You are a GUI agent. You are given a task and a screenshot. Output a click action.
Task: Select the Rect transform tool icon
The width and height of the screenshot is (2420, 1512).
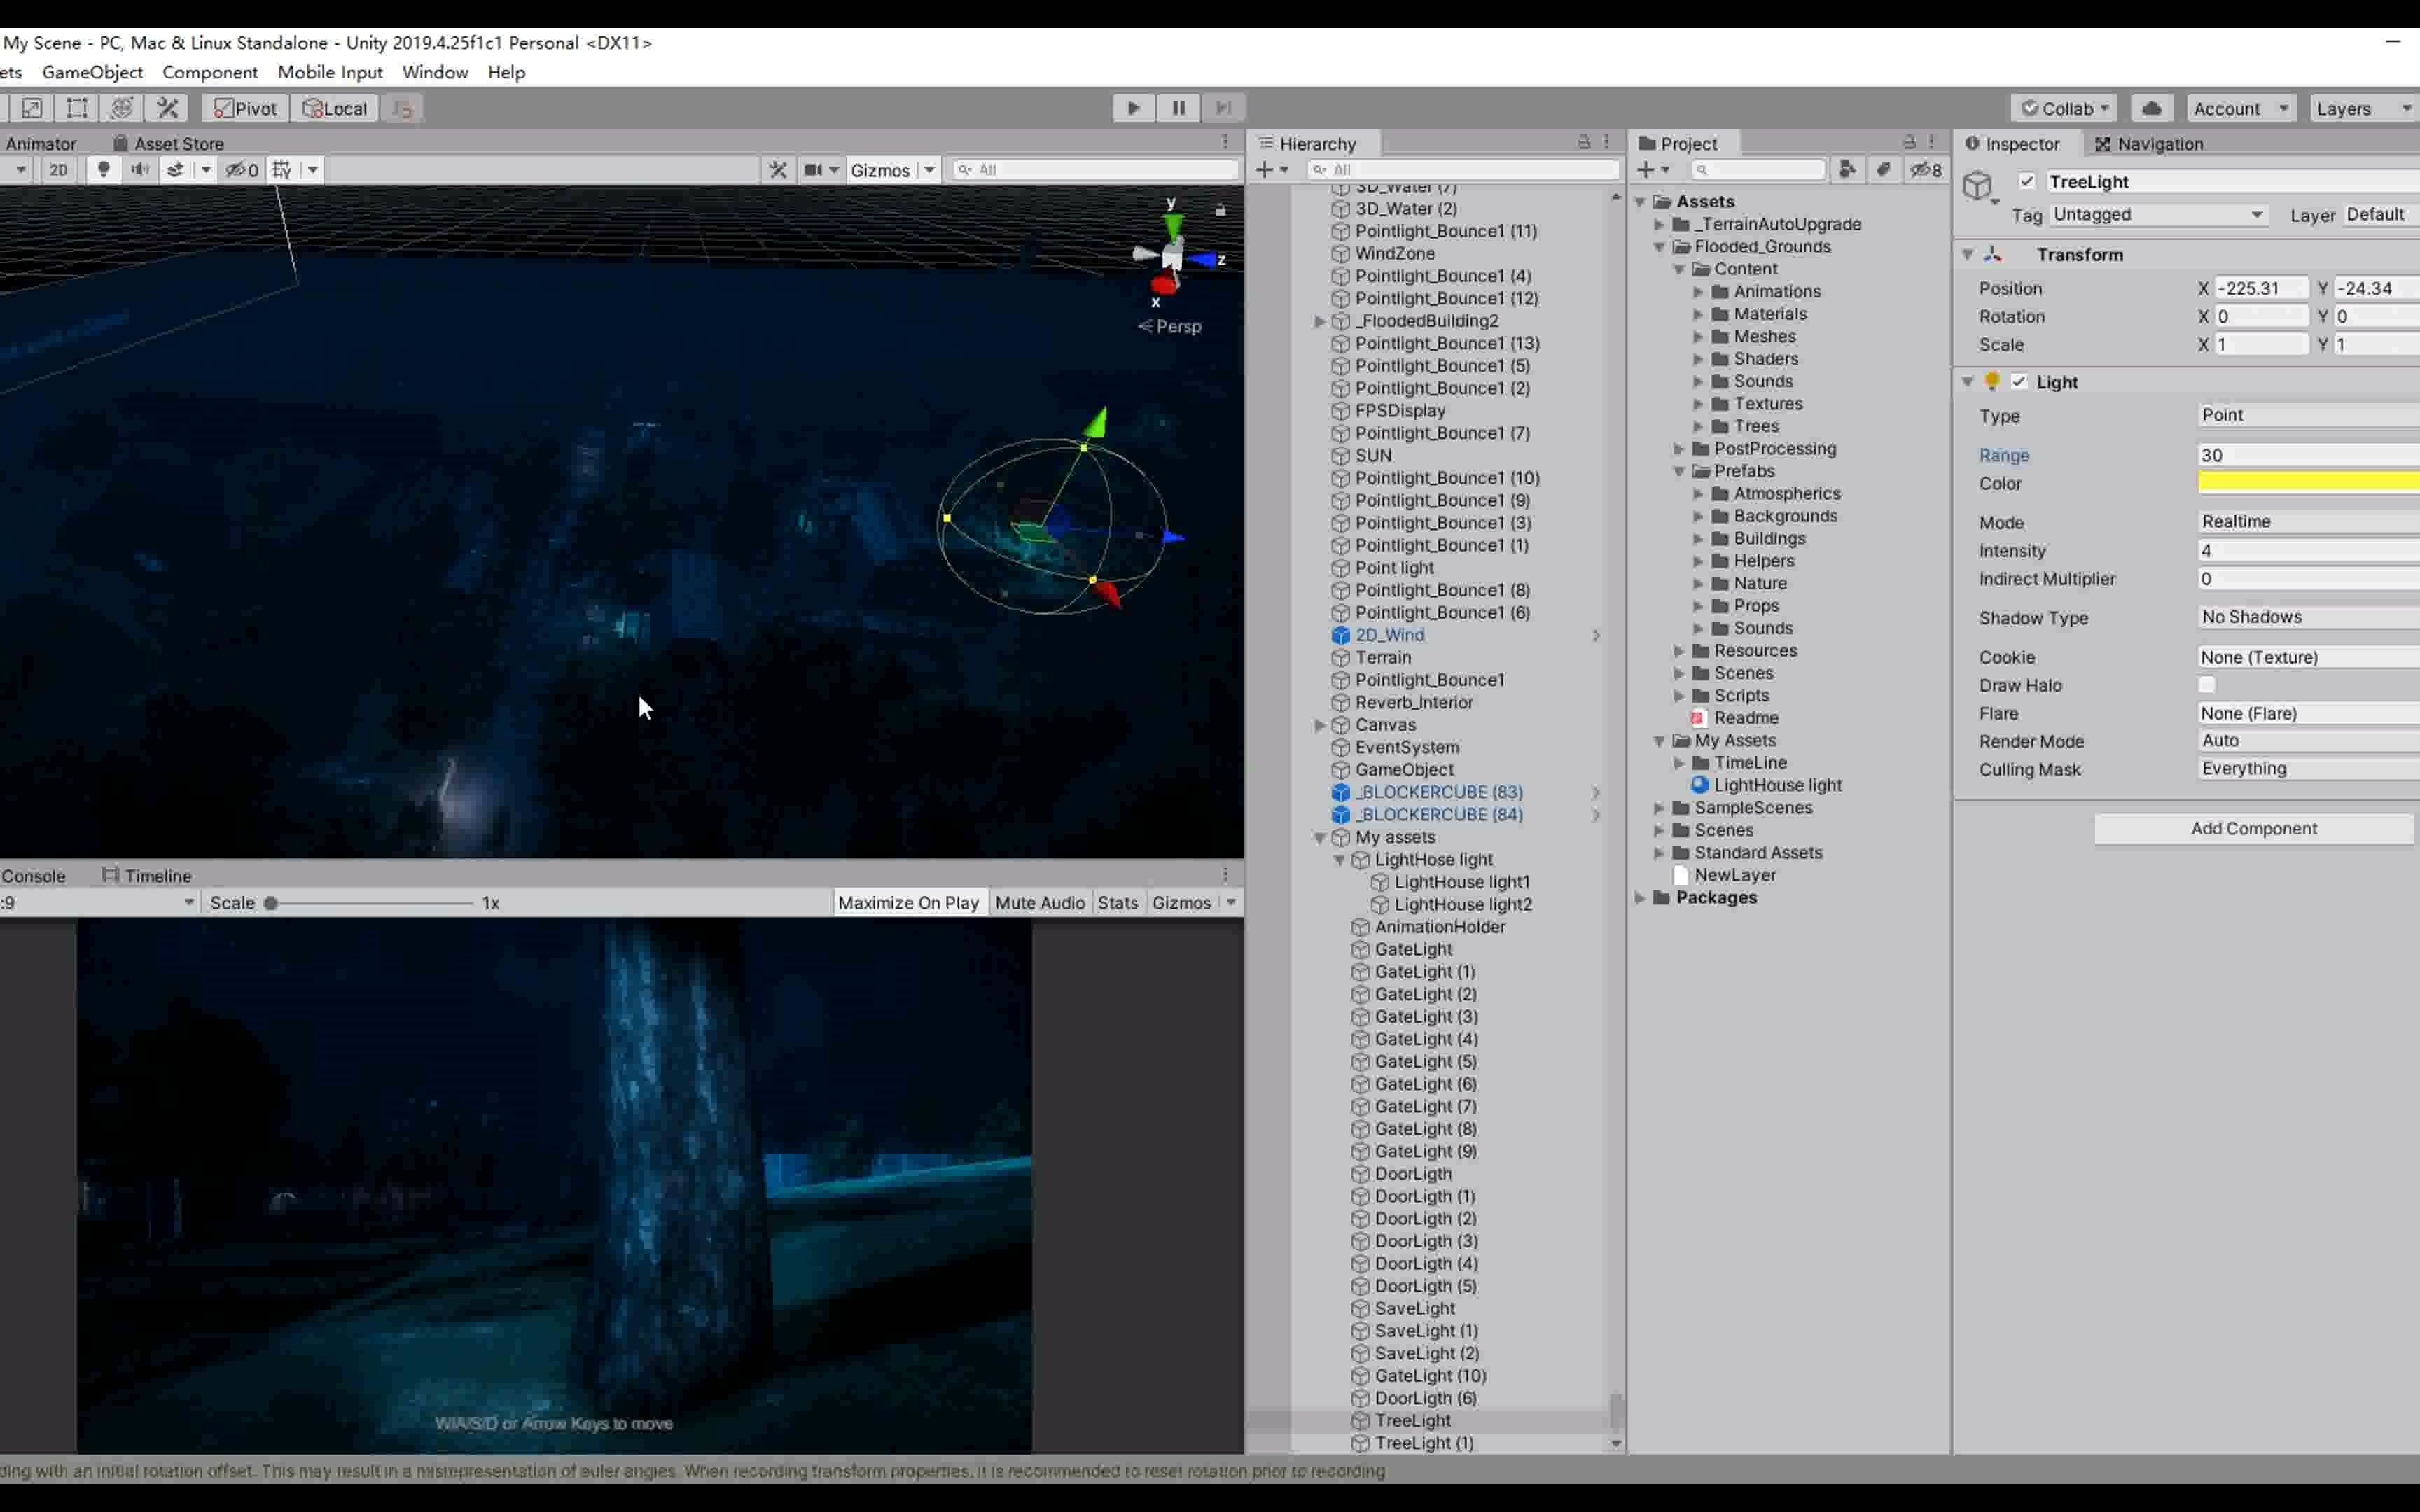tap(77, 108)
